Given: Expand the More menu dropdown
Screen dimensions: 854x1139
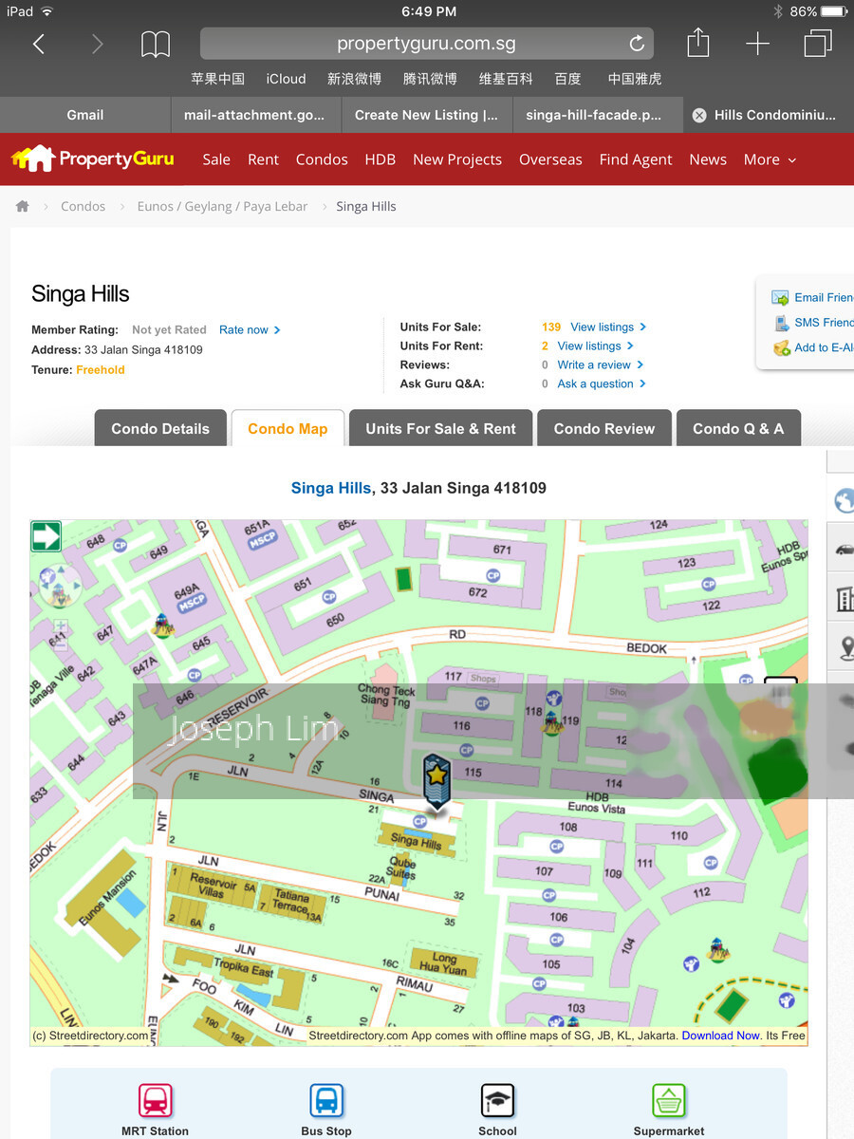Looking at the screenshot, I should pos(770,159).
